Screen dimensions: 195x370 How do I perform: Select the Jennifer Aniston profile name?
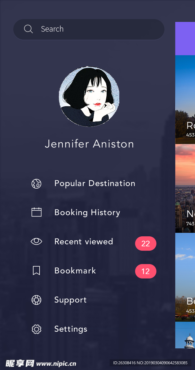[x=89, y=144]
